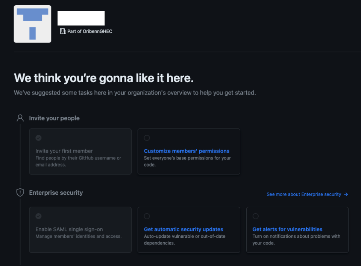
Task: Click the redacted organization name box
Action: click(x=81, y=18)
